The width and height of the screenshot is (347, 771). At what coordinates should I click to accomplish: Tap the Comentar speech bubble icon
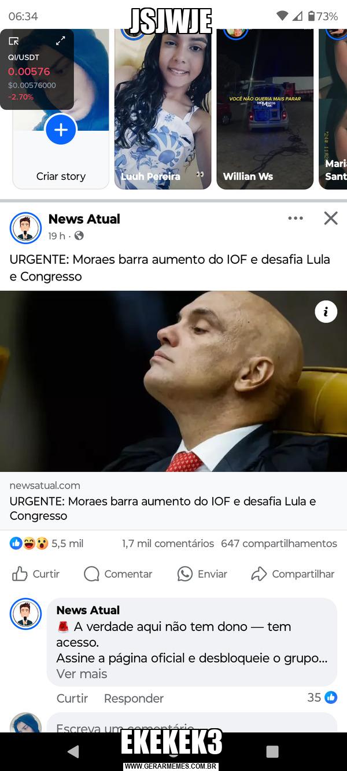91,574
